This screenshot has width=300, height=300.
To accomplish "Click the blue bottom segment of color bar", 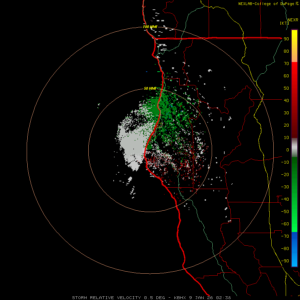I will 294,249.
